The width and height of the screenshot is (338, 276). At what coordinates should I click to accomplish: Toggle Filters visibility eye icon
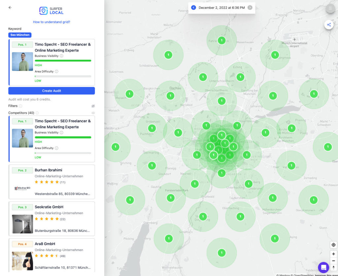tap(93, 106)
